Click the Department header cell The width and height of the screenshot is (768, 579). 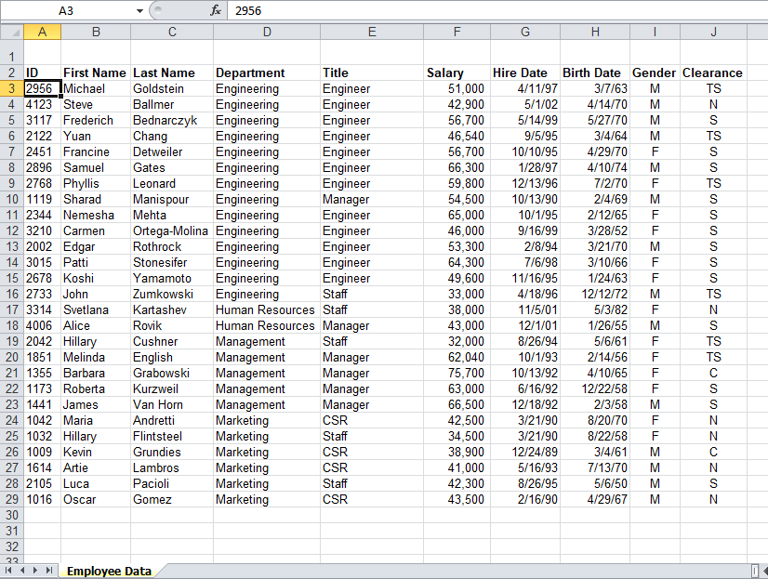click(x=267, y=72)
